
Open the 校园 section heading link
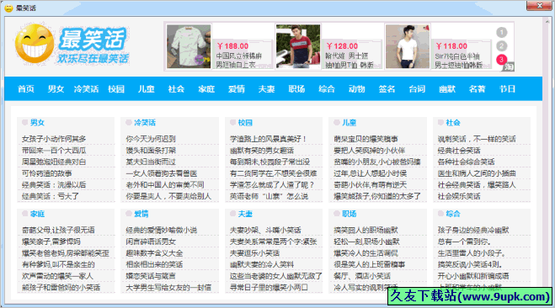point(245,123)
